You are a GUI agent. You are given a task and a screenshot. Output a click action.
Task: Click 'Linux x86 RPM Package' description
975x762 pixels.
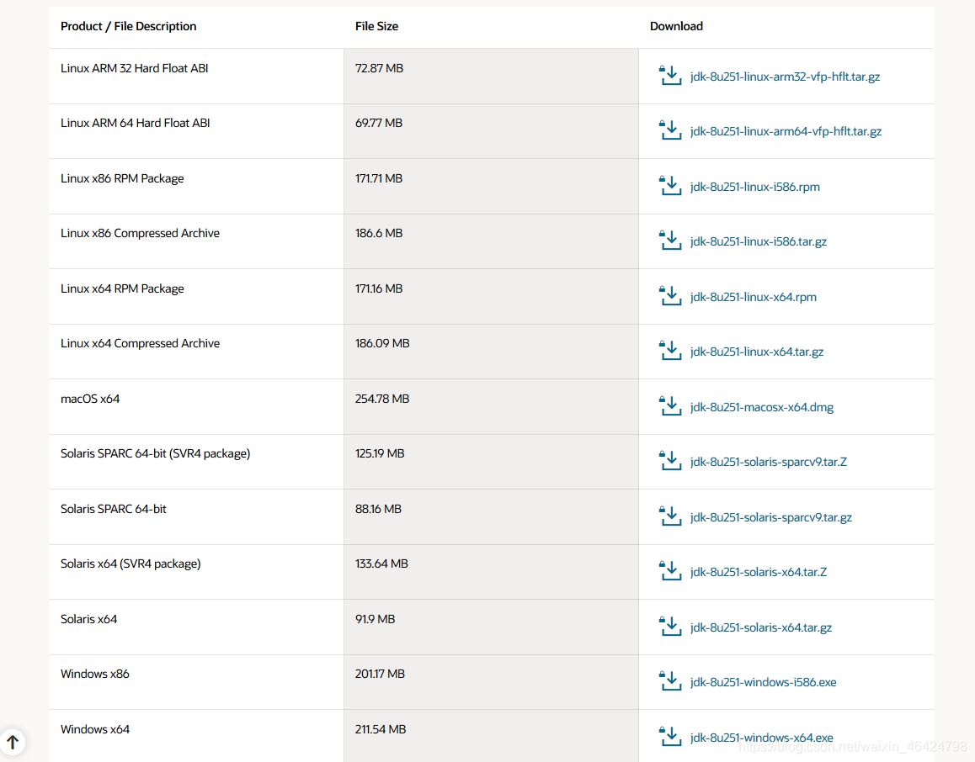[x=122, y=179]
